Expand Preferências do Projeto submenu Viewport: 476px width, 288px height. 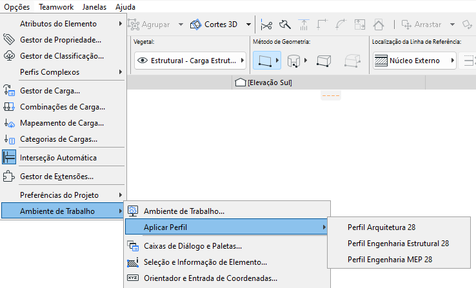pyautogui.click(x=64, y=195)
